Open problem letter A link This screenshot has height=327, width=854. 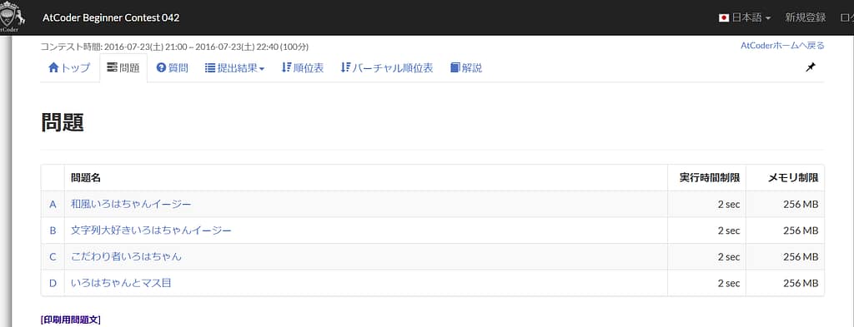(53, 204)
